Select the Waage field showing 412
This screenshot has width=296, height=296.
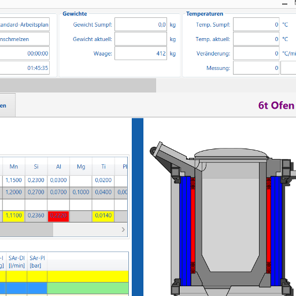click(140, 53)
